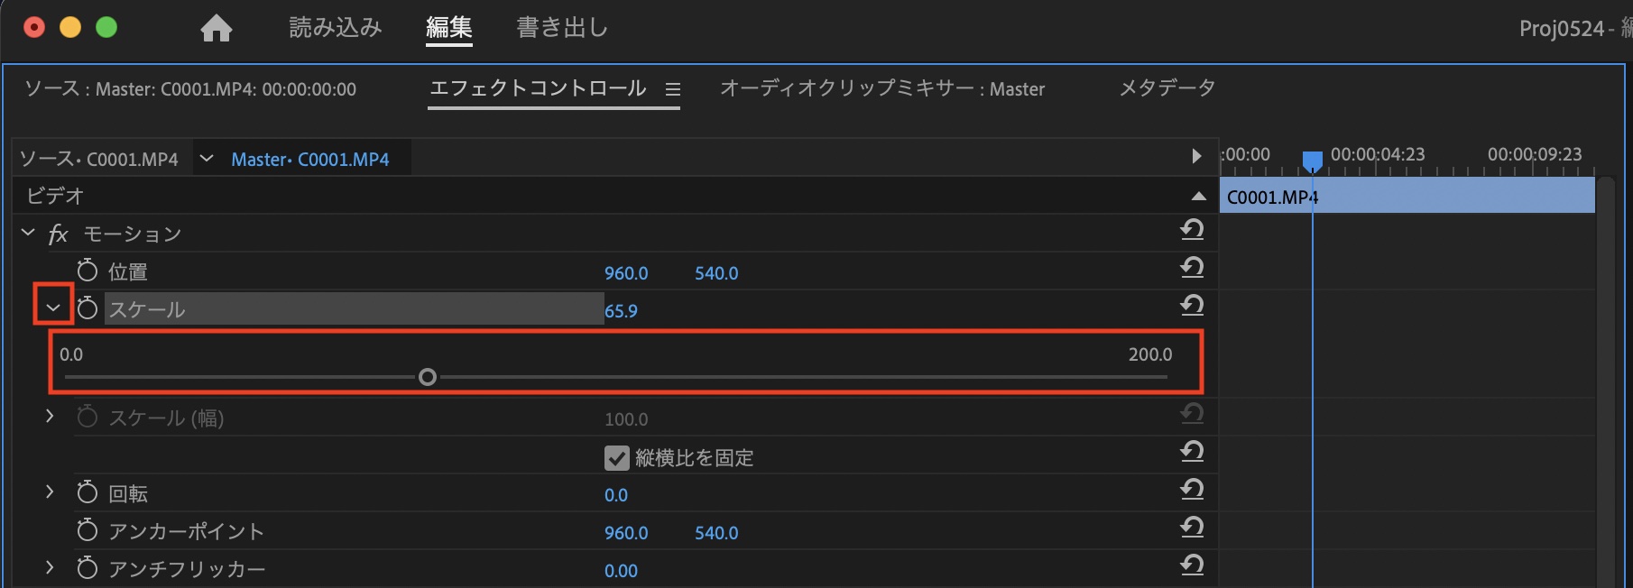The height and width of the screenshot is (588, 1633).
Task: Open the ソース clip dropdown arrow
Action: pos(207,159)
